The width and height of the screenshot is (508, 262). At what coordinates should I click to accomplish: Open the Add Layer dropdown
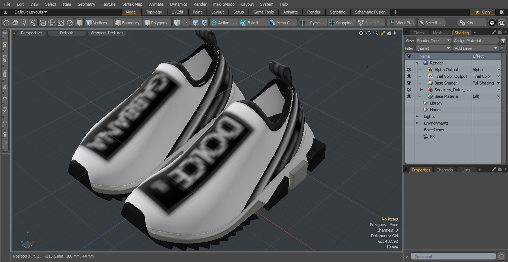coord(475,48)
